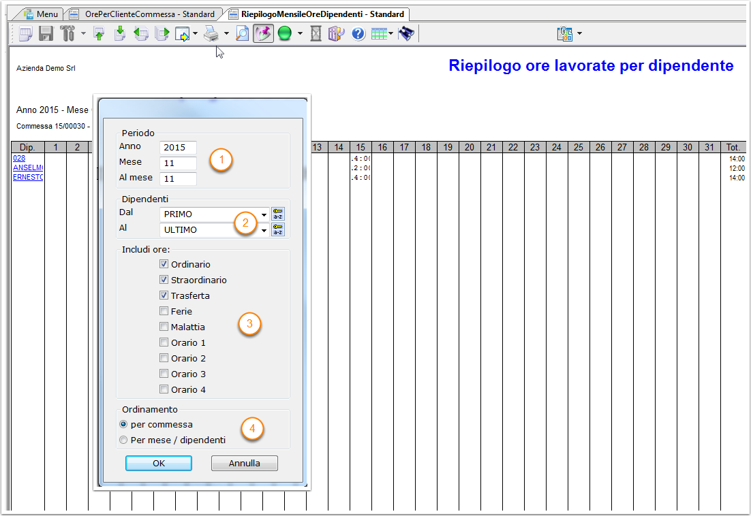Open dropdown arrow next to tools icon

(x=83, y=33)
